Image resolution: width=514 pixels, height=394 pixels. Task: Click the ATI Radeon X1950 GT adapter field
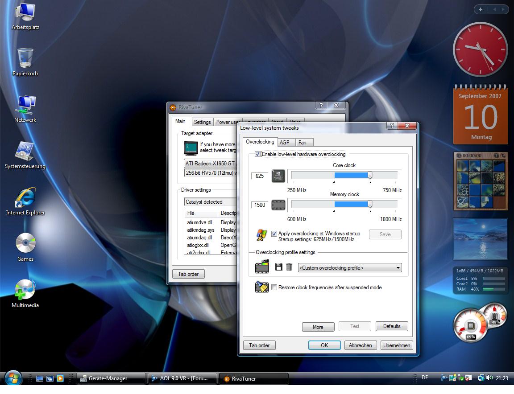pos(210,163)
